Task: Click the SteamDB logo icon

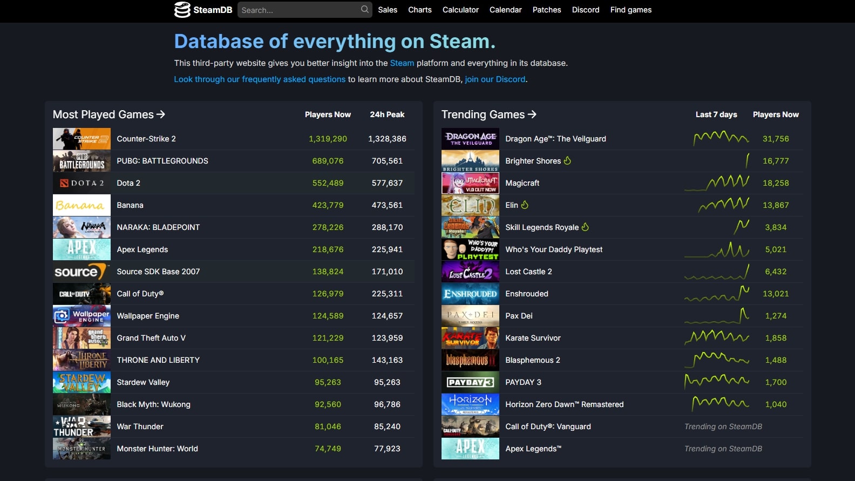Action: click(x=182, y=10)
